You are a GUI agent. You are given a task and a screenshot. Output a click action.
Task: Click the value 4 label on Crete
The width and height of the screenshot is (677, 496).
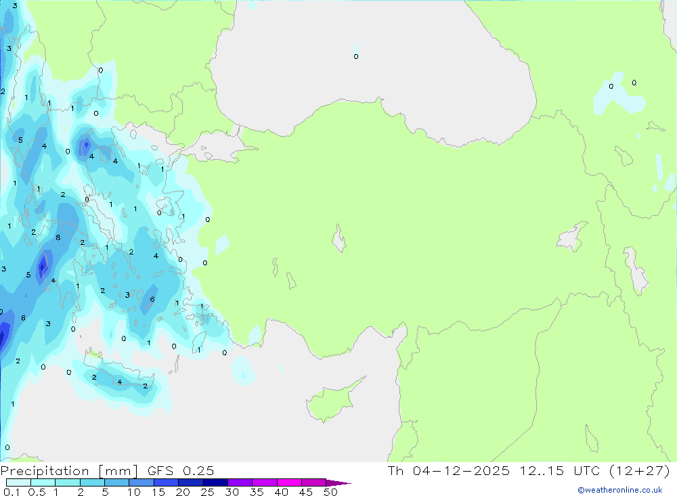click(x=120, y=382)
